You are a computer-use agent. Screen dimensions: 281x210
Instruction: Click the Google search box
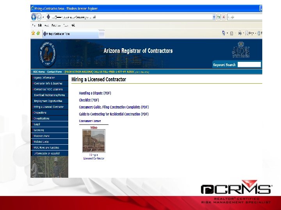pos(245,17)
